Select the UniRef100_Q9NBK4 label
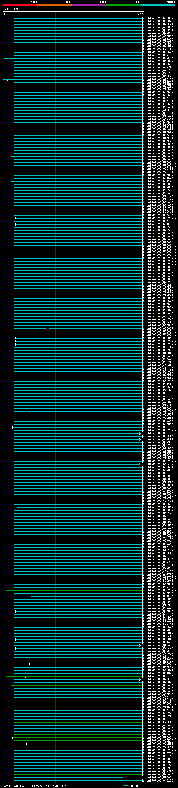The image size is (178, 788). (x=159, y=747)
